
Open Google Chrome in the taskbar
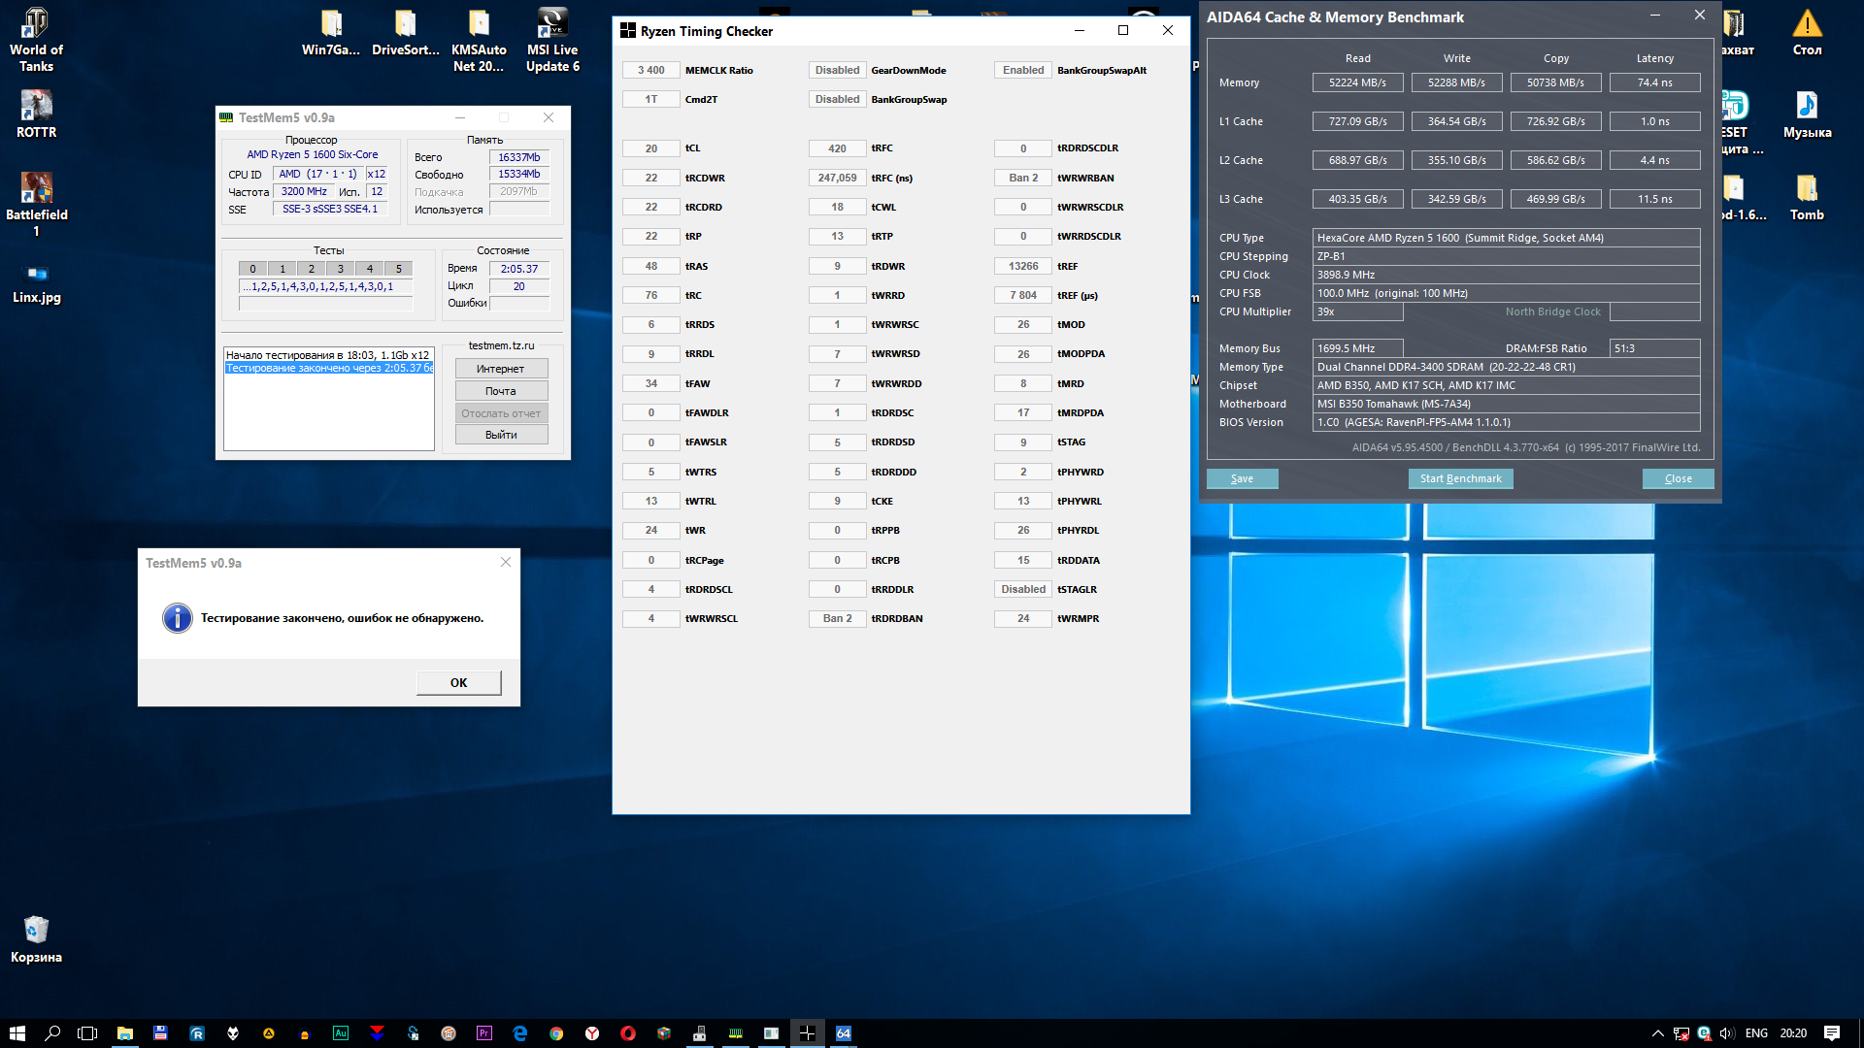[x=556, y=1033]
